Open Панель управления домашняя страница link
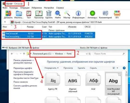The image size is (130, 103). [24, 61]
